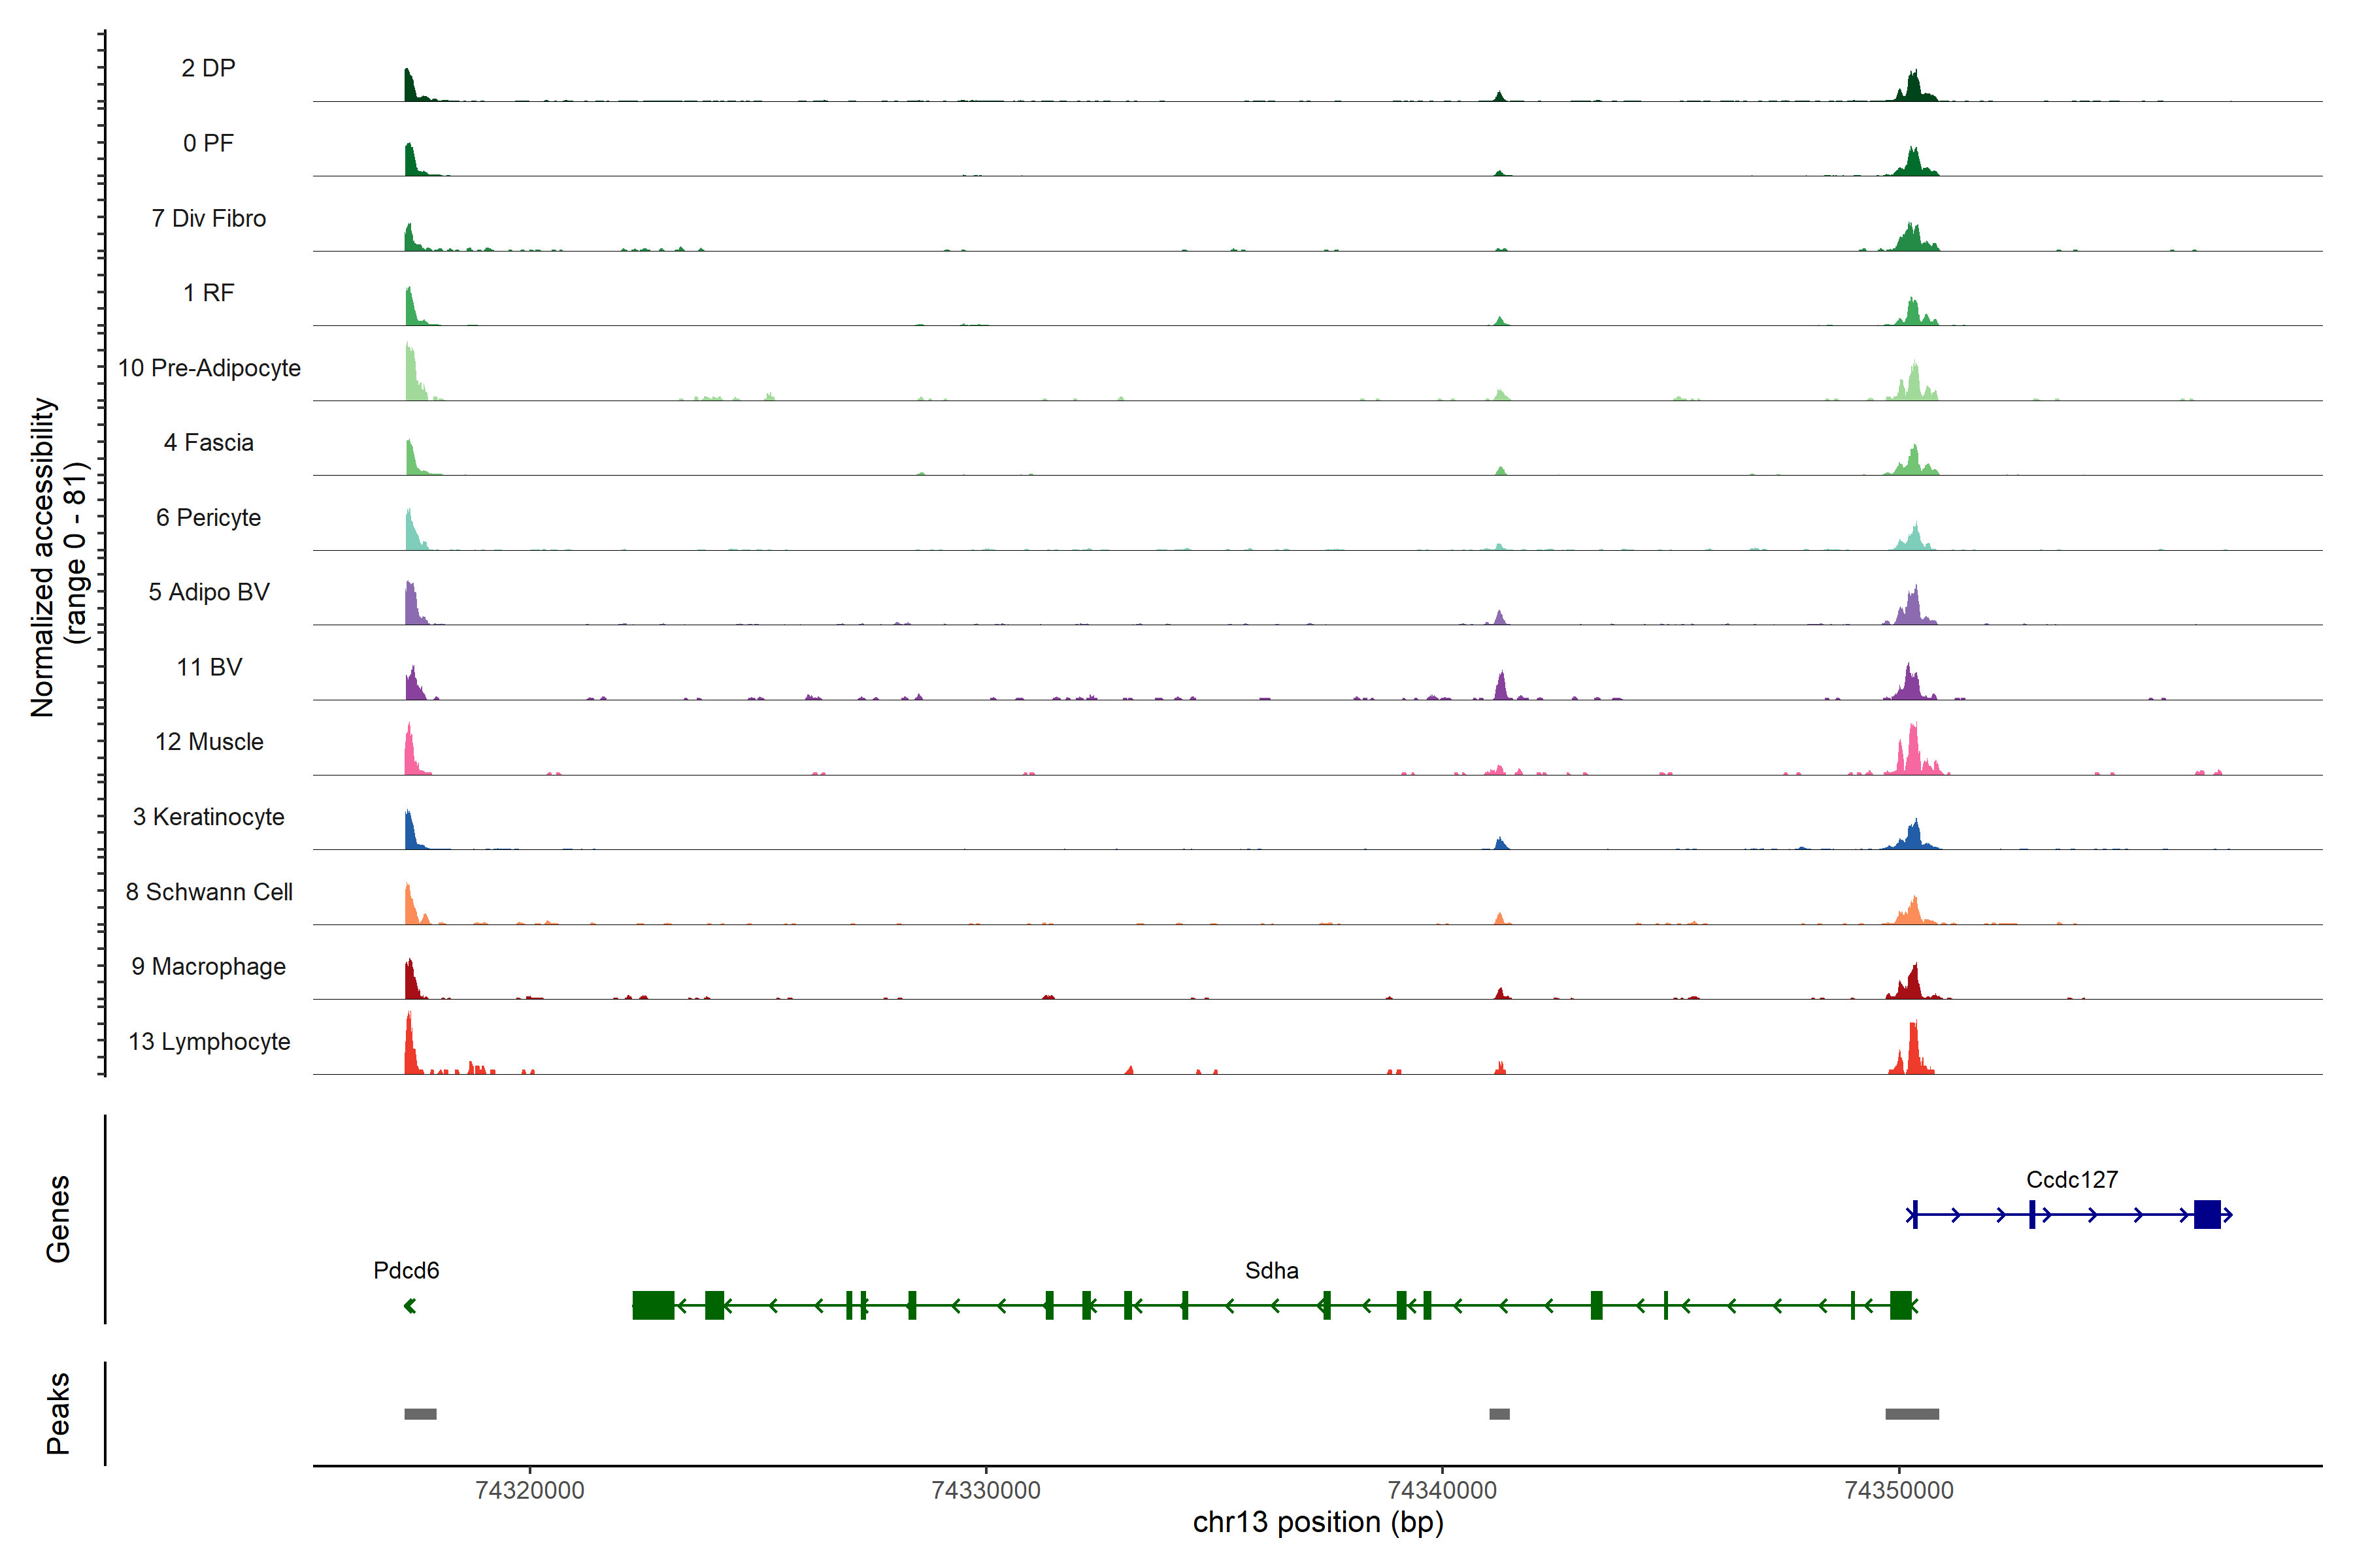Click the large Ccdc127 terminal exon block
Screen dimensions: 2353x1568
pos(2207,1215)
